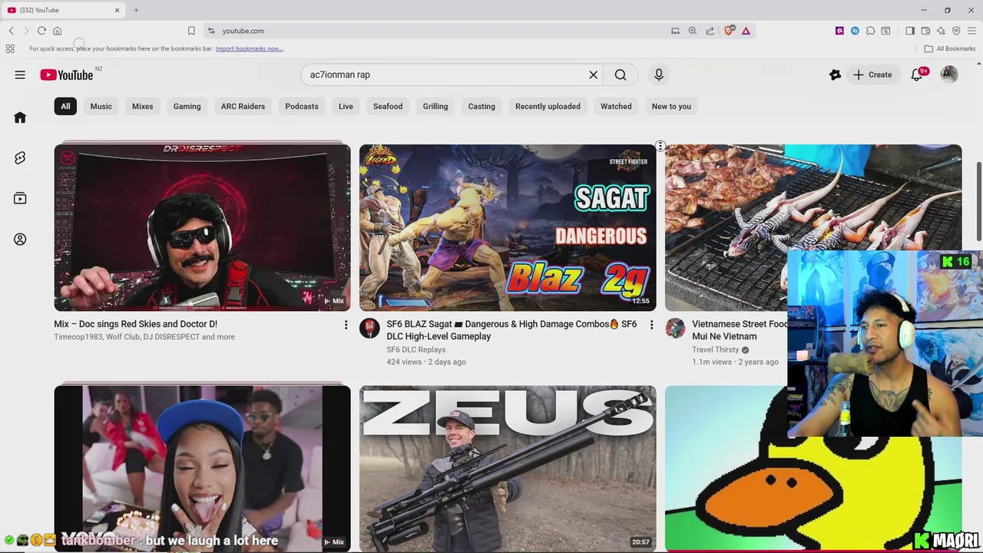Open the Brave VPN shield icon
Screen dimensions: 983x553
click(956, 31)
